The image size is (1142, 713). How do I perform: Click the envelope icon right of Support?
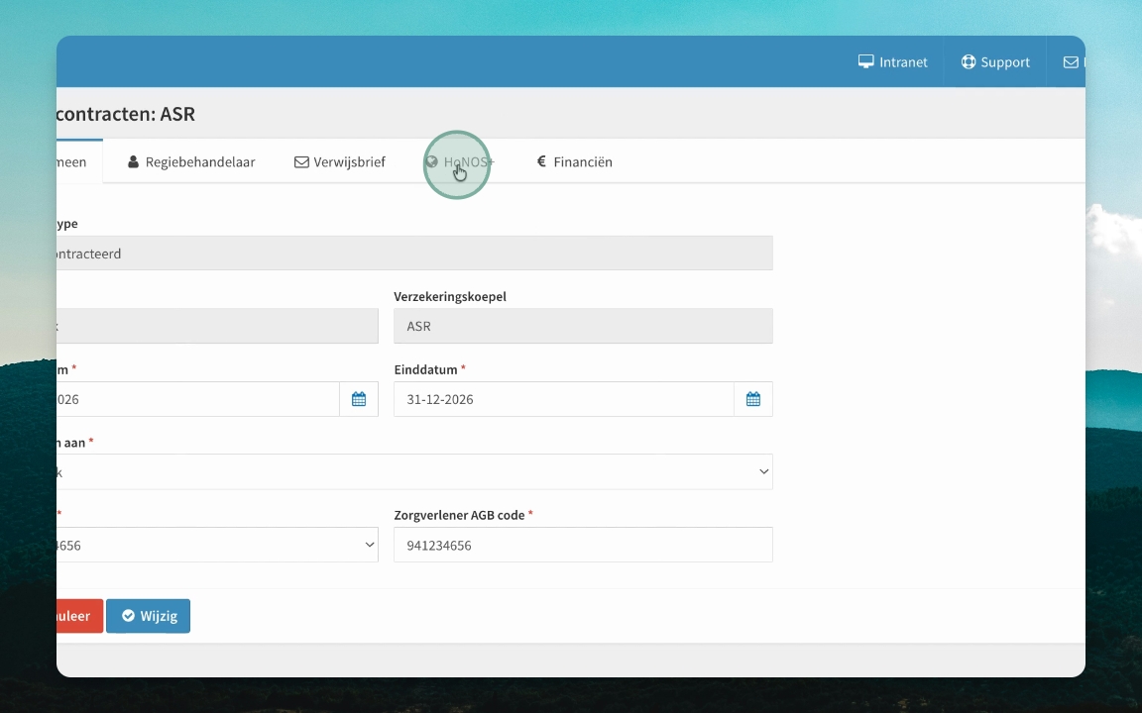(x=1071, y=61)
